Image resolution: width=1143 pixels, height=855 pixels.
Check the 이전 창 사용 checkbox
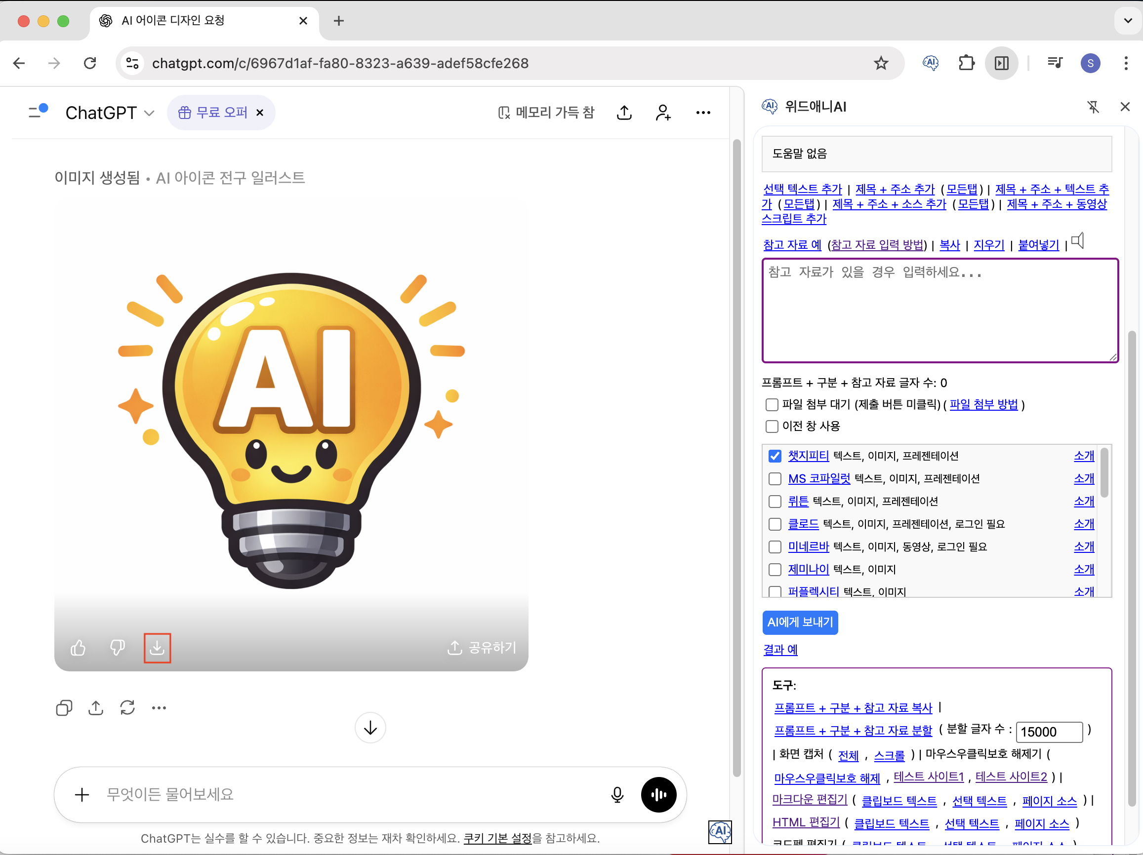772,426
